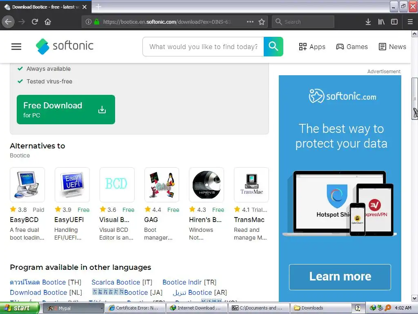This screenshot has height=314, width=418.
Task: Open the EasyUEFI title link
Action: 69,220
